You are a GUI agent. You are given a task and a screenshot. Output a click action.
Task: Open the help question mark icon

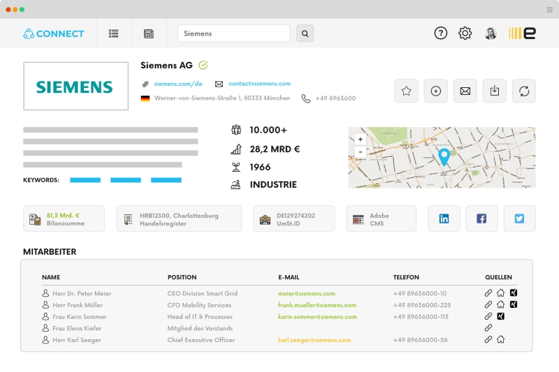pyautogui.click(x=440, y=33)
